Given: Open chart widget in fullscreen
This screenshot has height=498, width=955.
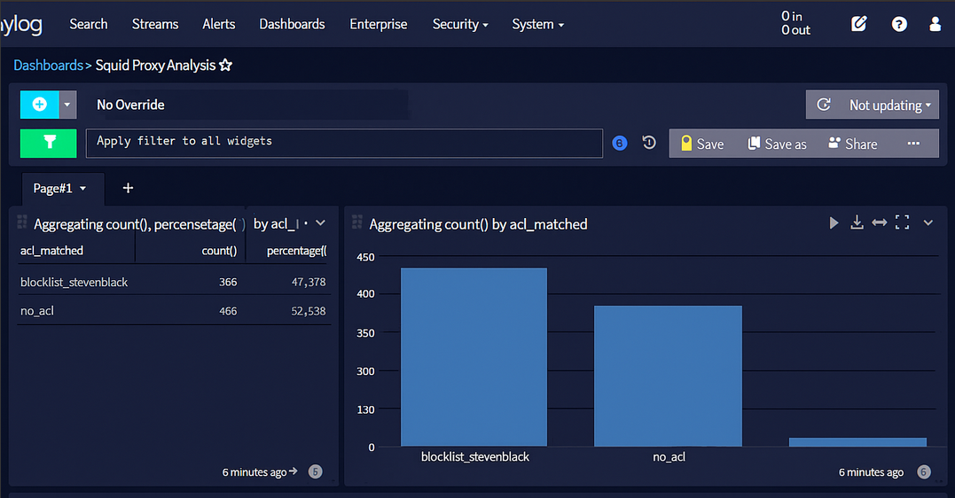Looking at the screenshot, I should 902,222.
